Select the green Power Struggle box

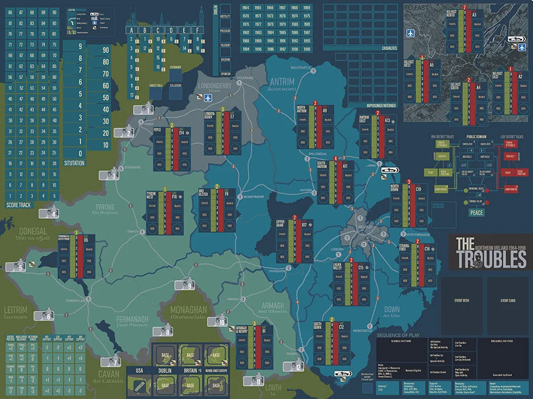[442, 144]
